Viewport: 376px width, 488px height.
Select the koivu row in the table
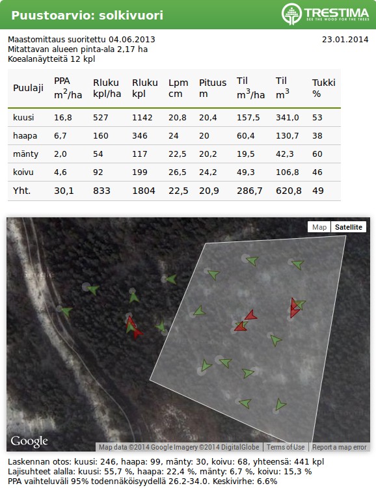coord(174,172)
